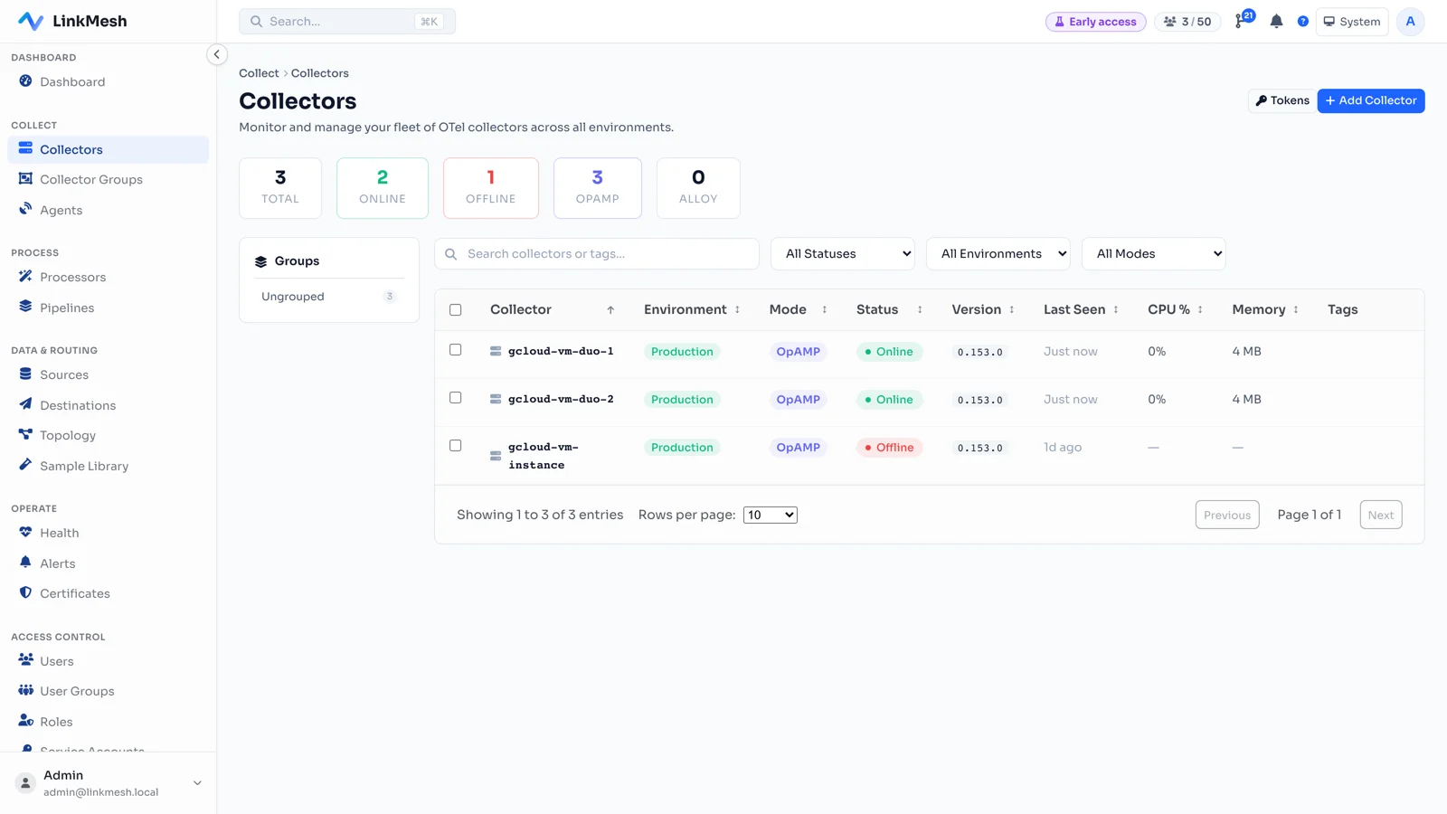This screenshot has width=1447, height=814.
Task: Open the All Modes dropdown
Action: [x=1154, y=253]
